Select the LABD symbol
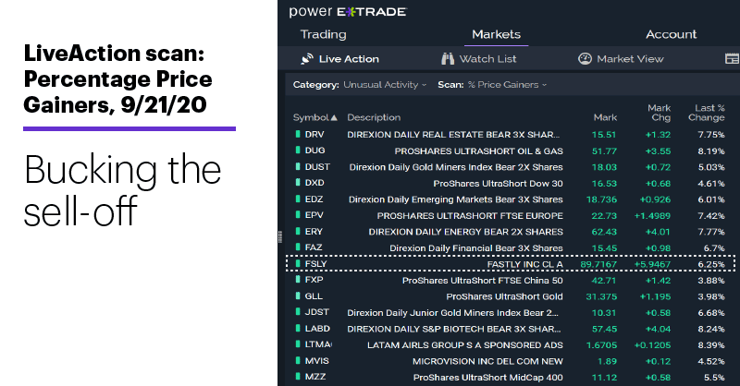This screenshot has height=386, width=740. [317, 329]
